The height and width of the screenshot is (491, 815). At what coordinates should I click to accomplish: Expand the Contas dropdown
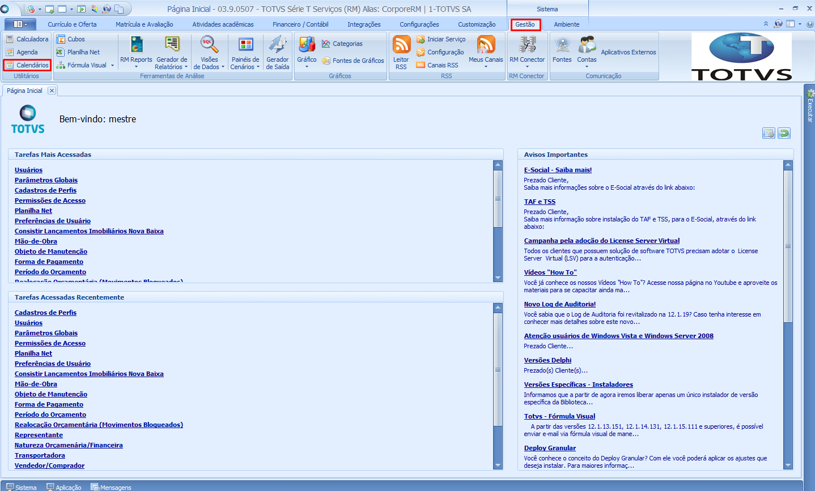pos(587,67)
